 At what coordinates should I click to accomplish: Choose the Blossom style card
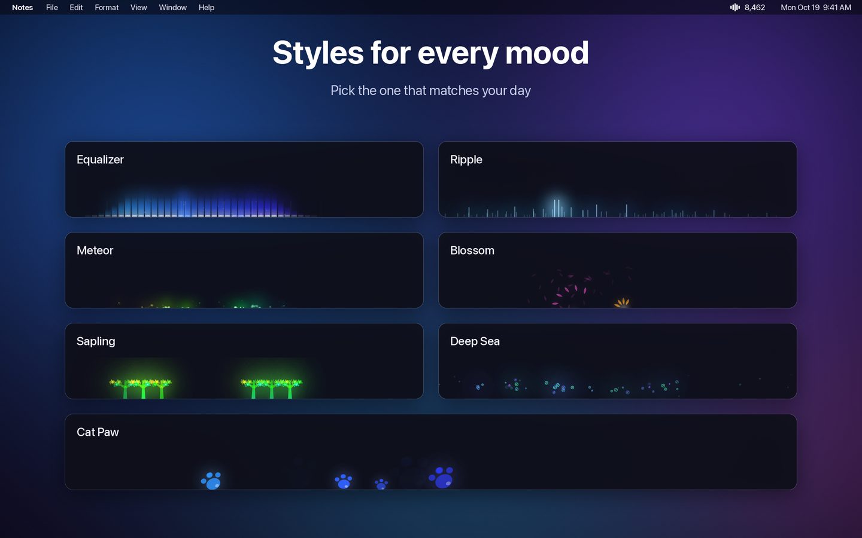618,270
